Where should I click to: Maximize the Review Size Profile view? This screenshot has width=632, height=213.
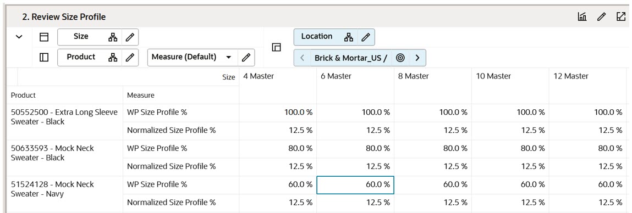pos(620,16)
